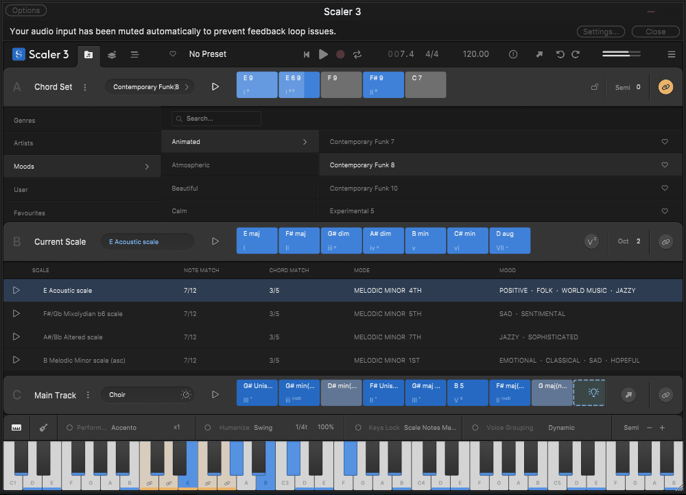Toggle the link icon in Main Track
Screen dimensions: 686x495
tap(665, 395)
